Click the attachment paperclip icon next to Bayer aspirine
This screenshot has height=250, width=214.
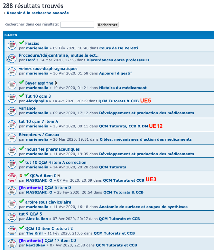click(56, 83)
